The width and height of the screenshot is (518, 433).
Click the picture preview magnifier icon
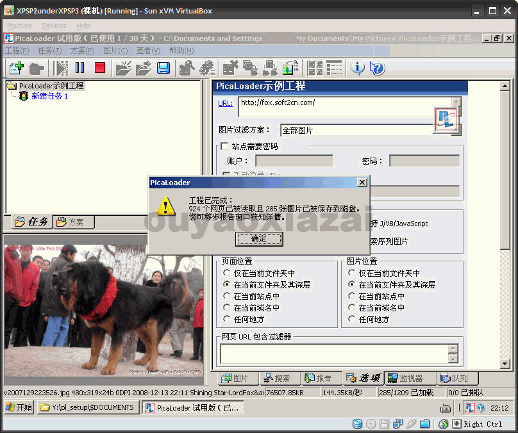click(x=290, y=68)
